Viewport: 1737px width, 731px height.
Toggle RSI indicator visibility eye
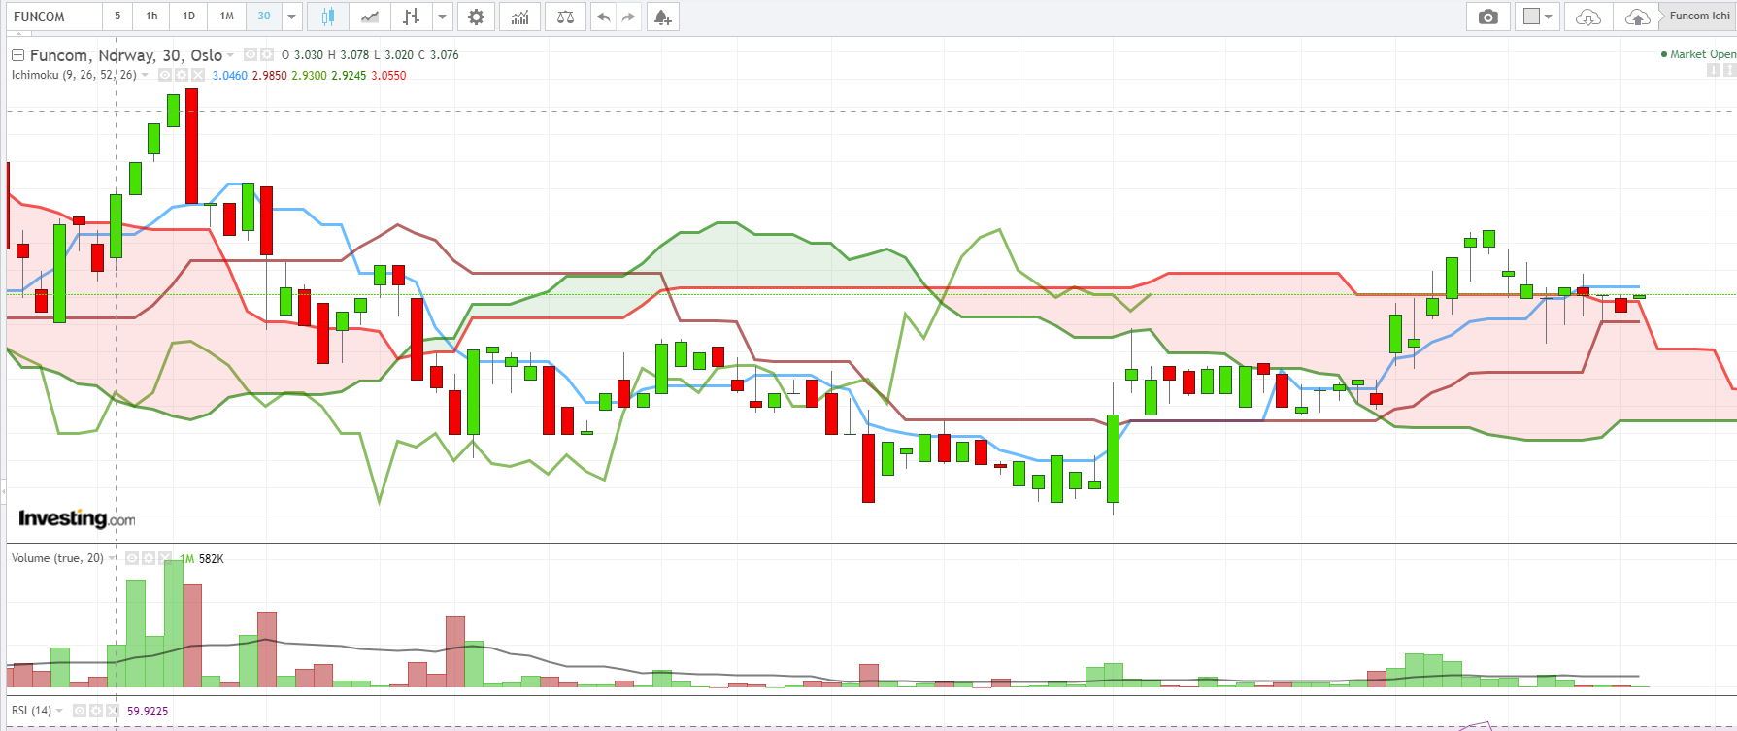pyautogui.click(x=80, y=711)
